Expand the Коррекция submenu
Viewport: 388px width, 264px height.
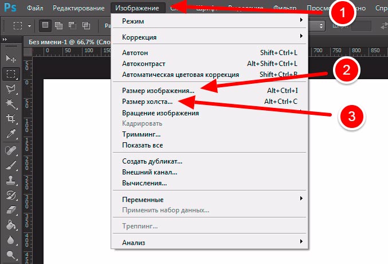tap(210, 37)
